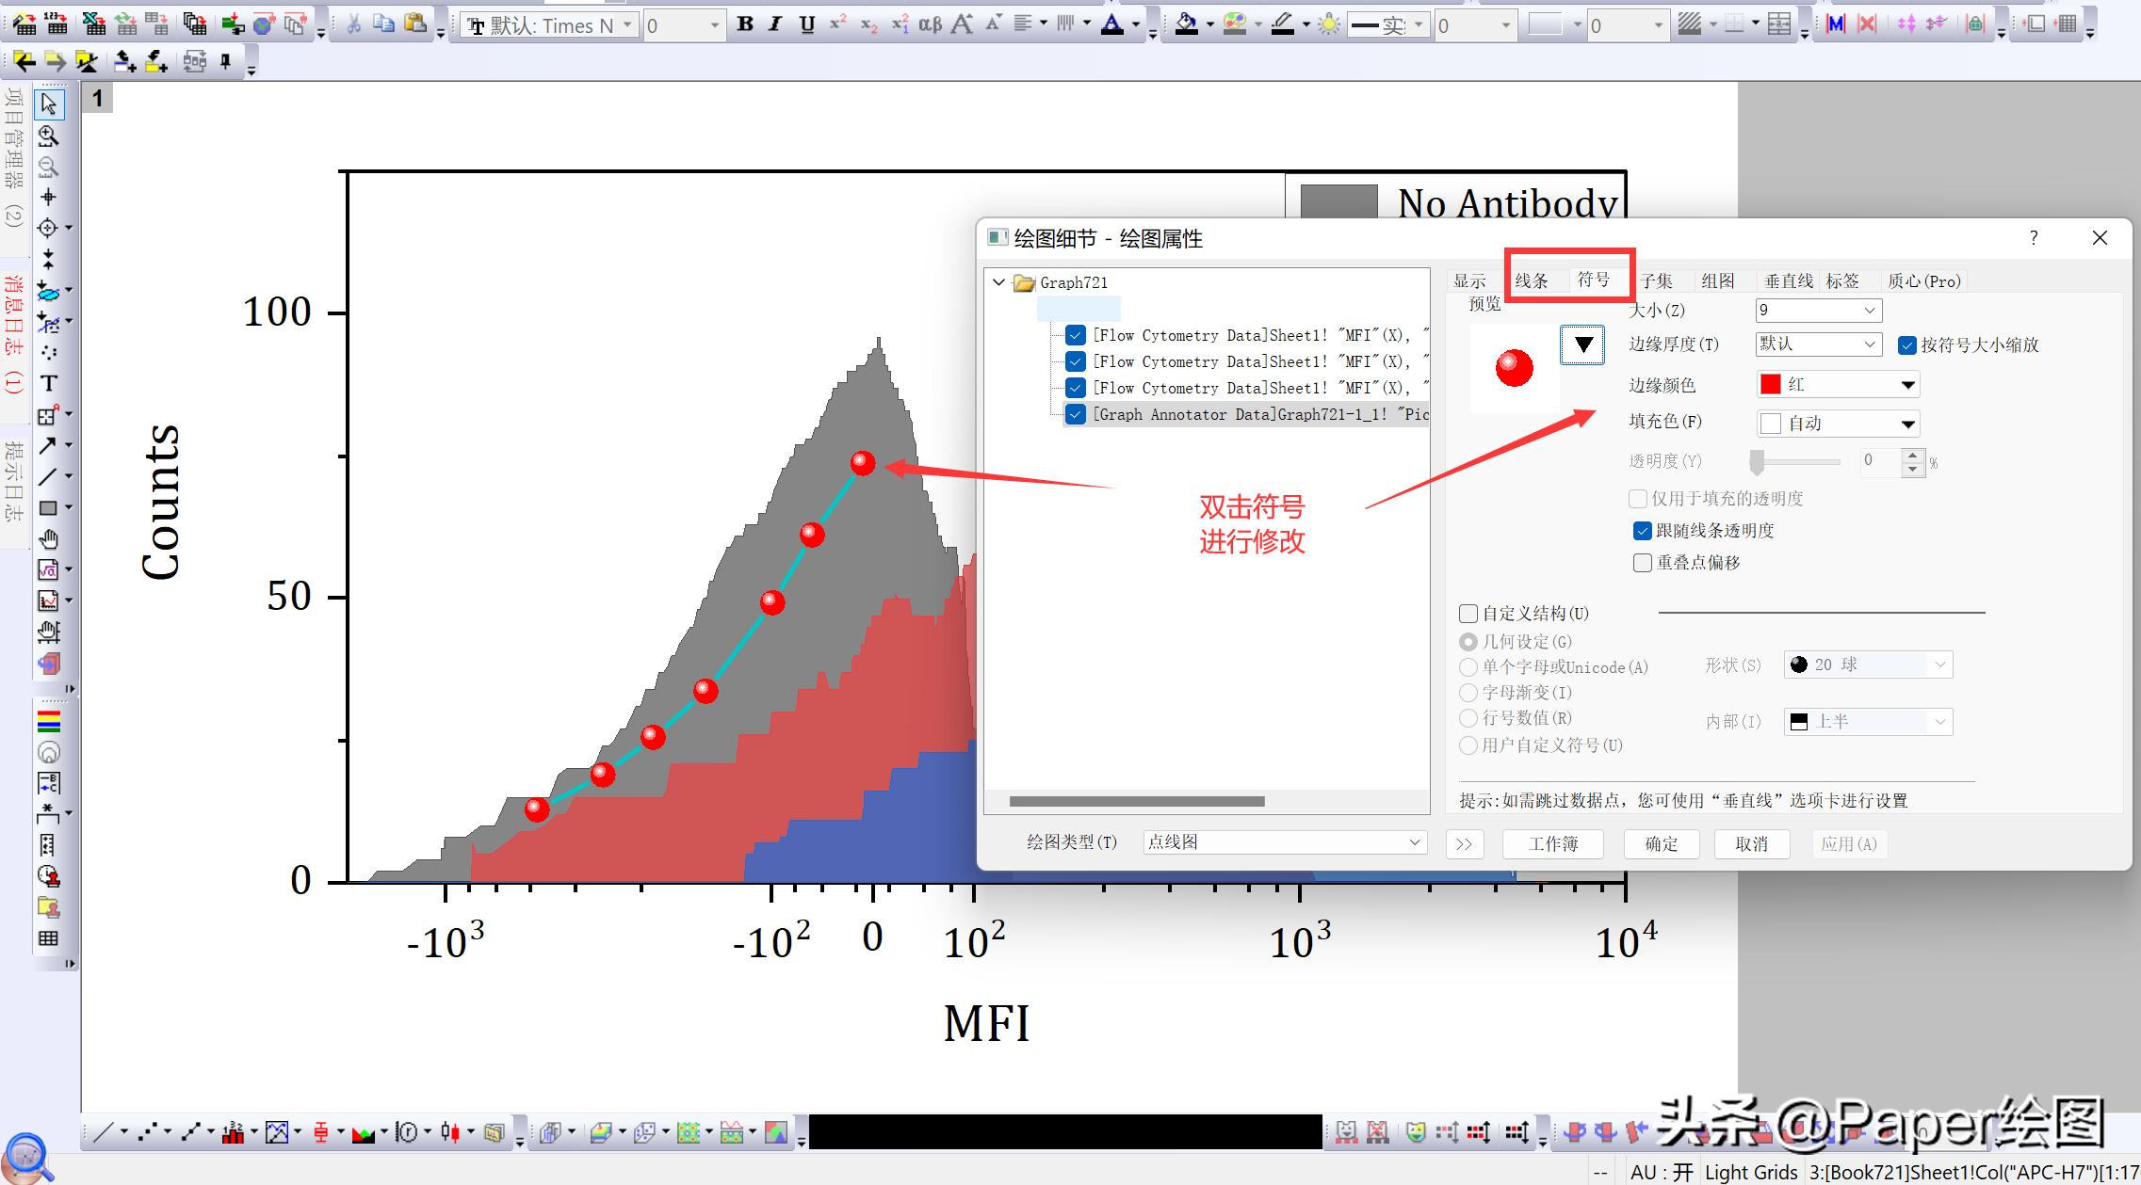Switch to the '符号' tab
This screenshot has width=2141, height=1185.
(1594, 280)
